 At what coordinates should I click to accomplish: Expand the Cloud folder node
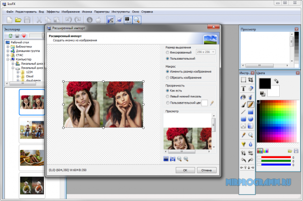[x=18, y=76]
